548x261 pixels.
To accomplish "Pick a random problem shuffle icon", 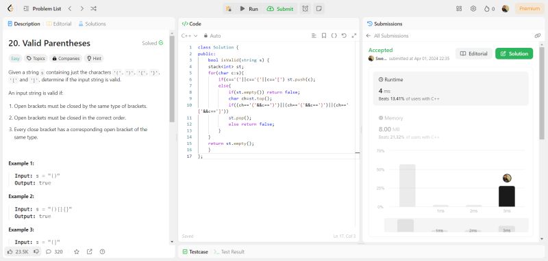I will pyautogui.click(x=93, y=9).
